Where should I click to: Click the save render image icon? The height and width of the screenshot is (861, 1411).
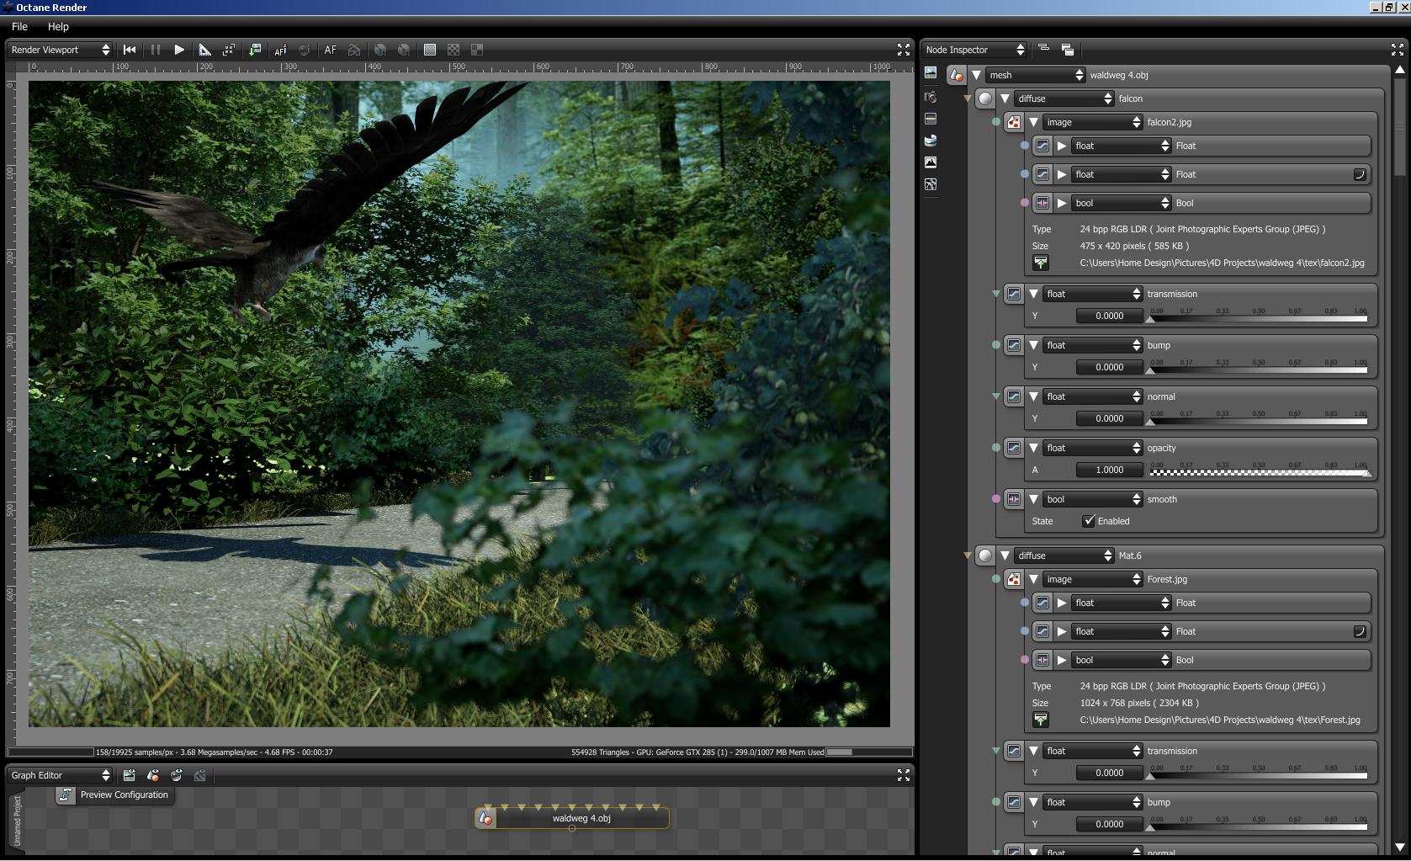(x=255, y=50)
